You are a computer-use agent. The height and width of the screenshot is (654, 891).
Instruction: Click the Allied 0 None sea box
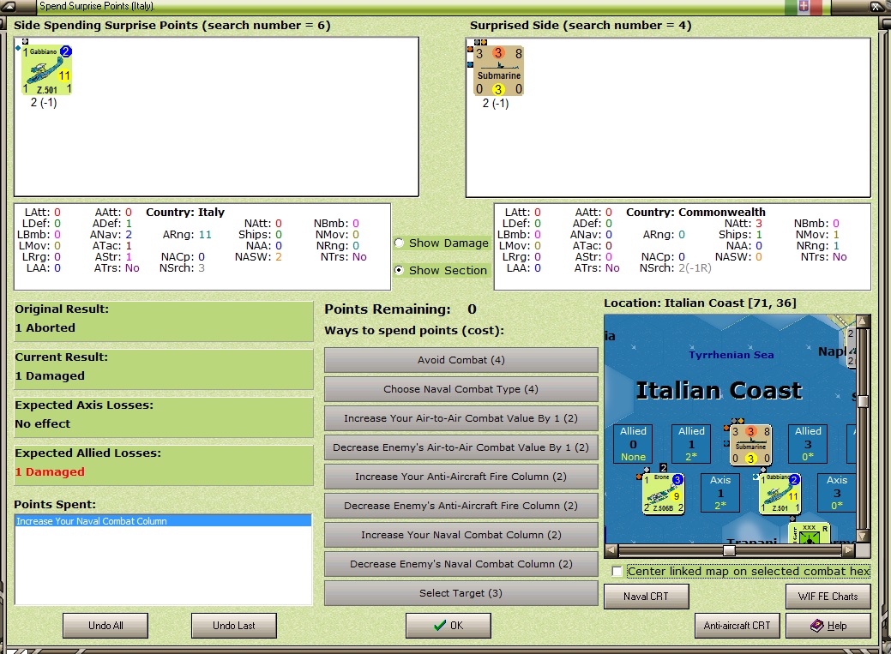[x=633, y=443]
